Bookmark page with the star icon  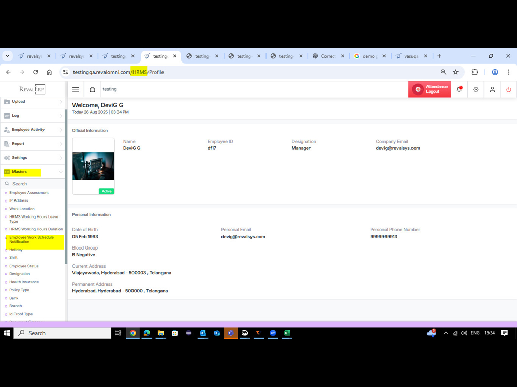pyautogui.click(x=455, y=72)
